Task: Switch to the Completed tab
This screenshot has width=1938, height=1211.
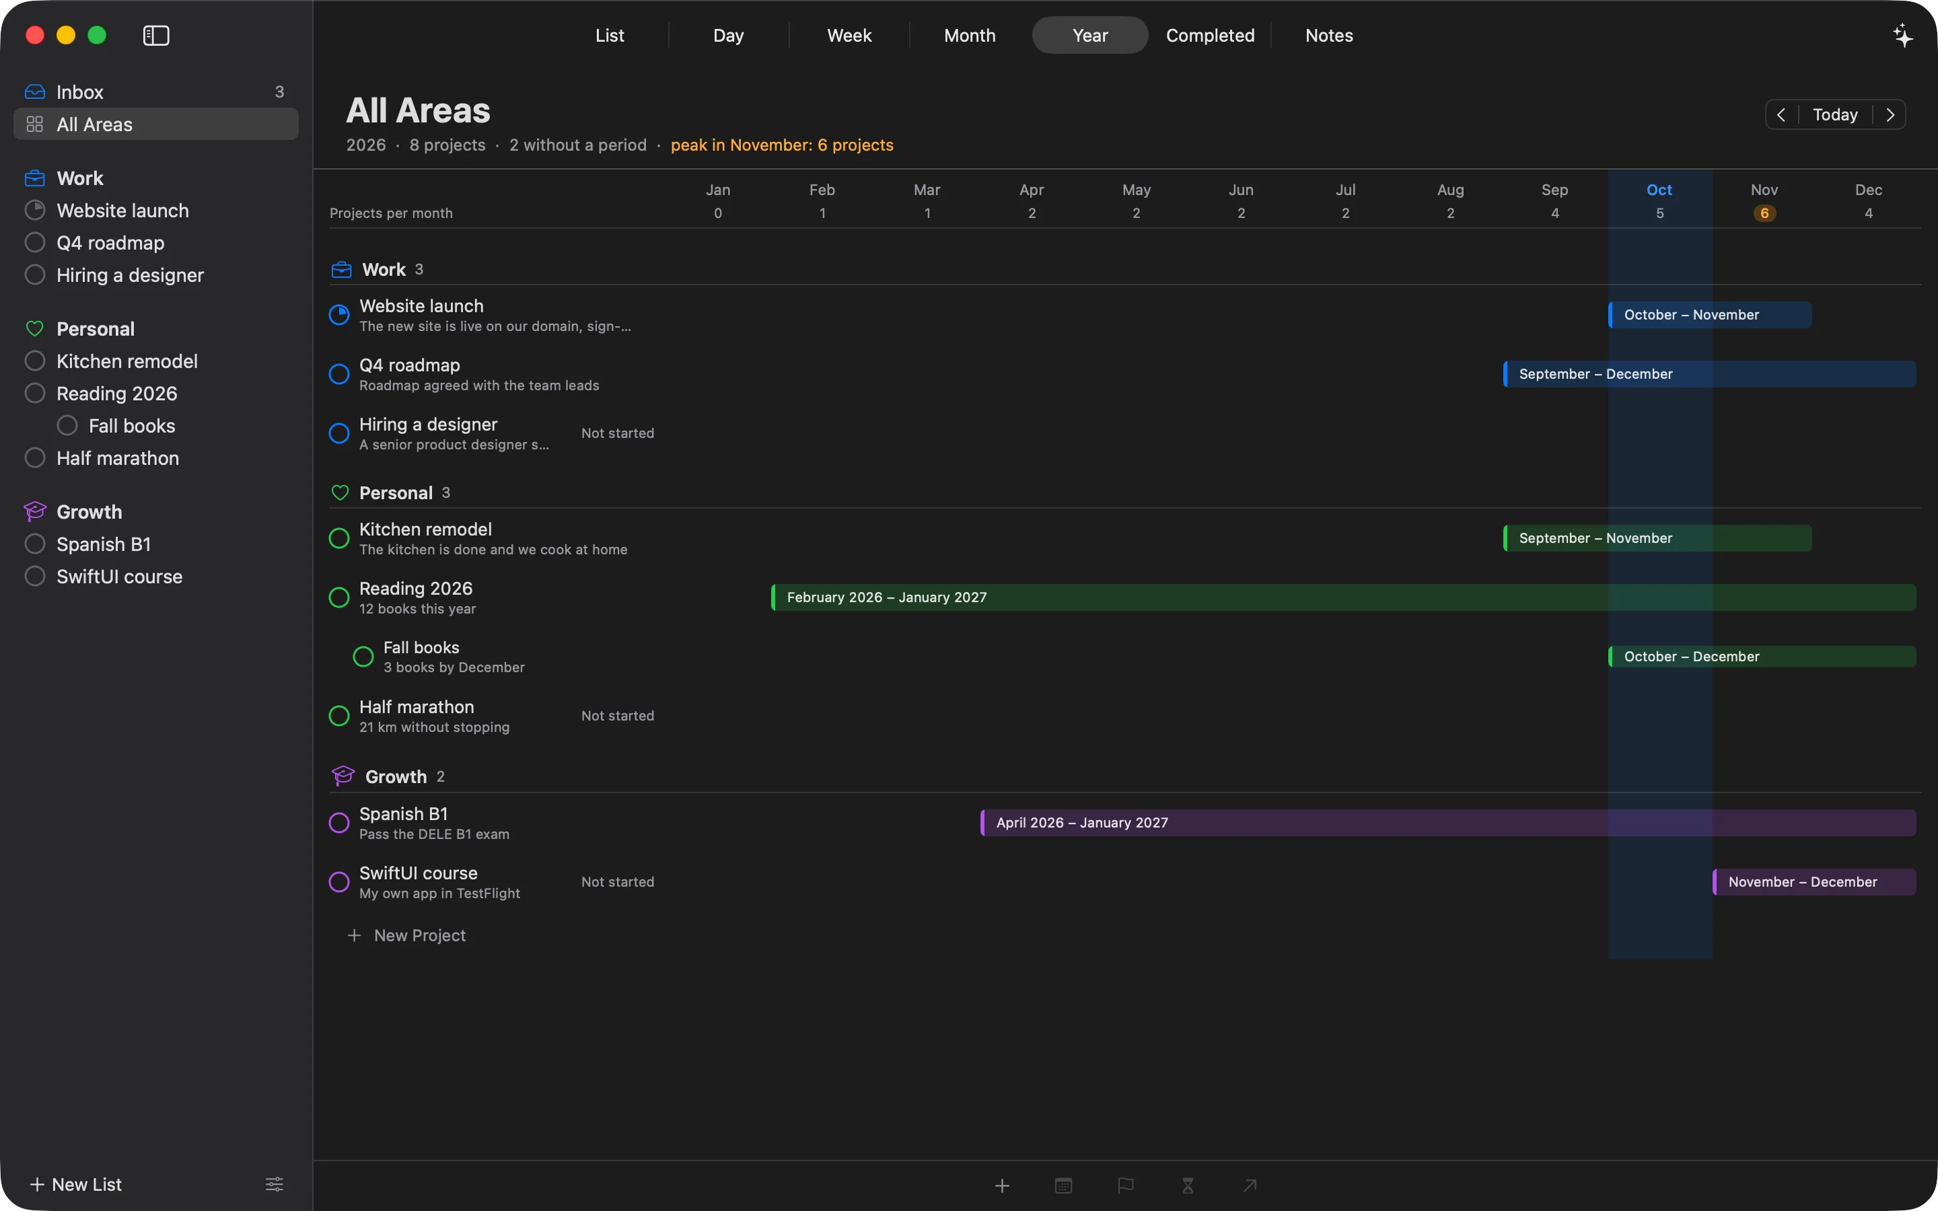Action: 1210,35
